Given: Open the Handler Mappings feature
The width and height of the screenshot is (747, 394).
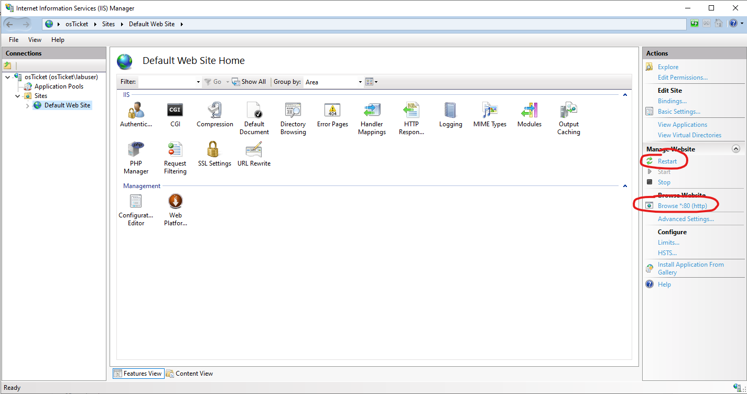Looking at the screenshot, I should 372,119.
